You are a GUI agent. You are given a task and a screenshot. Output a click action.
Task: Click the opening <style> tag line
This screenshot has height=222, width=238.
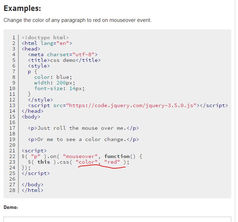tap(39, 66)
